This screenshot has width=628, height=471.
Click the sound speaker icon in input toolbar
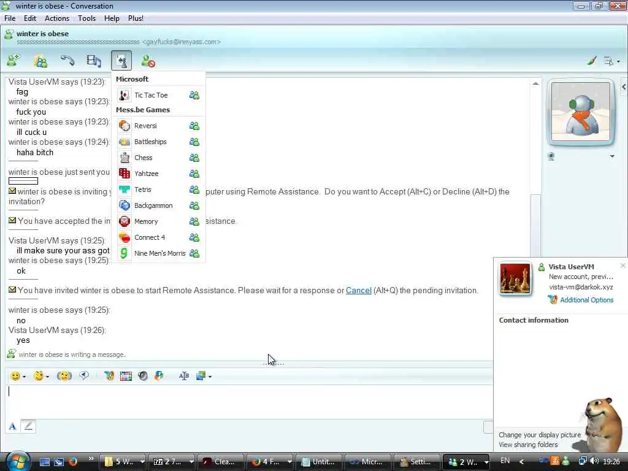(x=142, y=376)
